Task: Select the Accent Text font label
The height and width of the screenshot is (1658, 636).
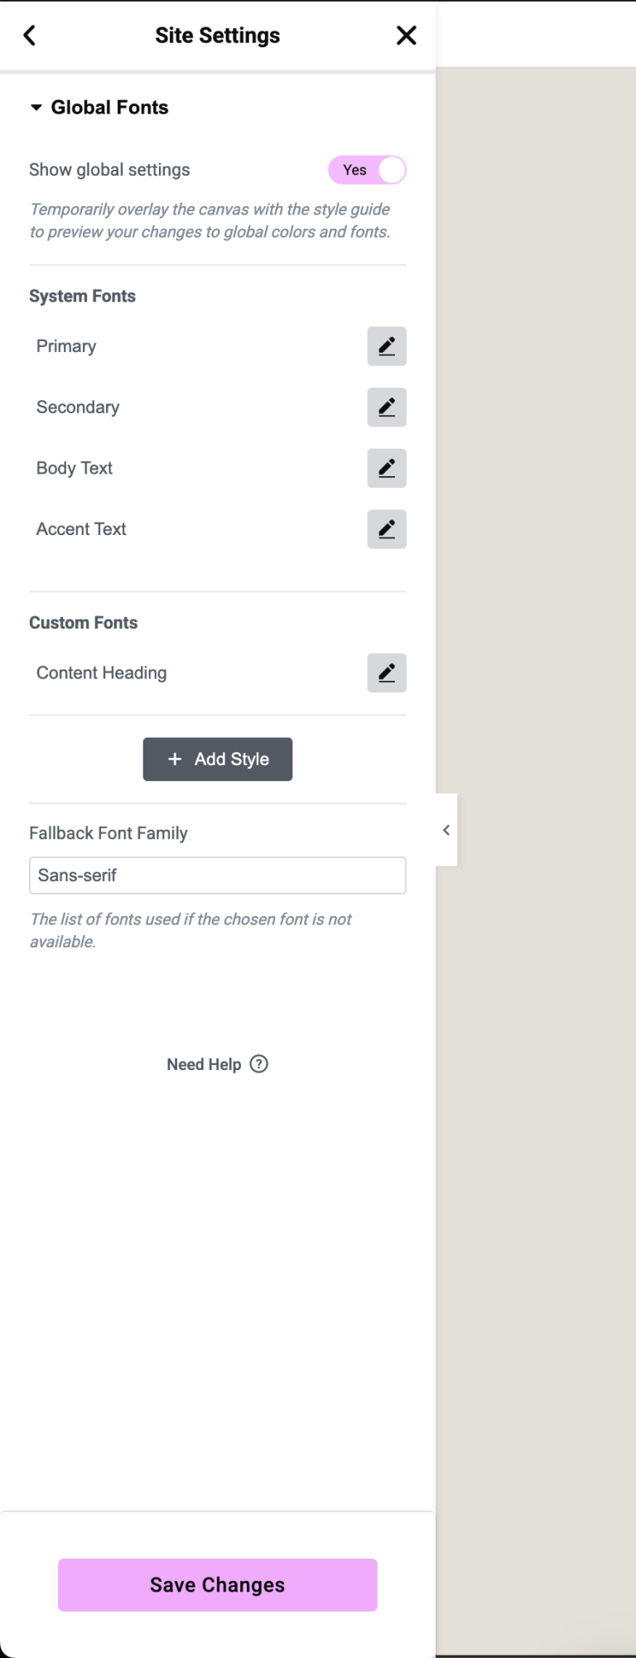Action: 81,529
